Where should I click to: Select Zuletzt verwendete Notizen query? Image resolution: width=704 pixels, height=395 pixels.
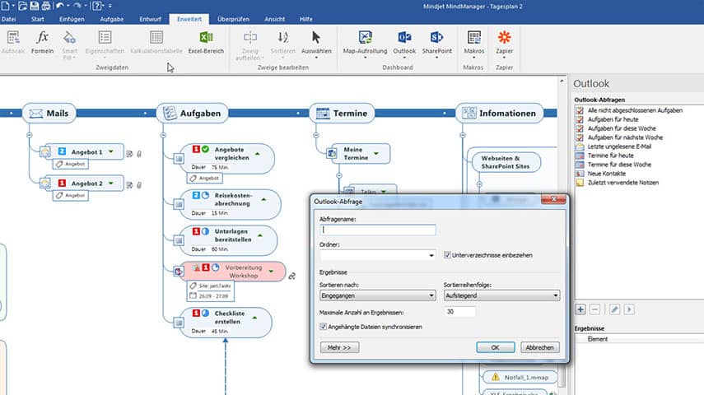pos(622,182)
